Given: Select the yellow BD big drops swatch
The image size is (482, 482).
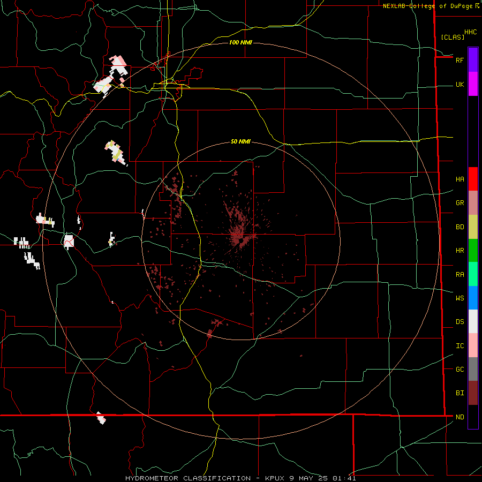Looking at the screenshot, I should [x=473, y=227].
